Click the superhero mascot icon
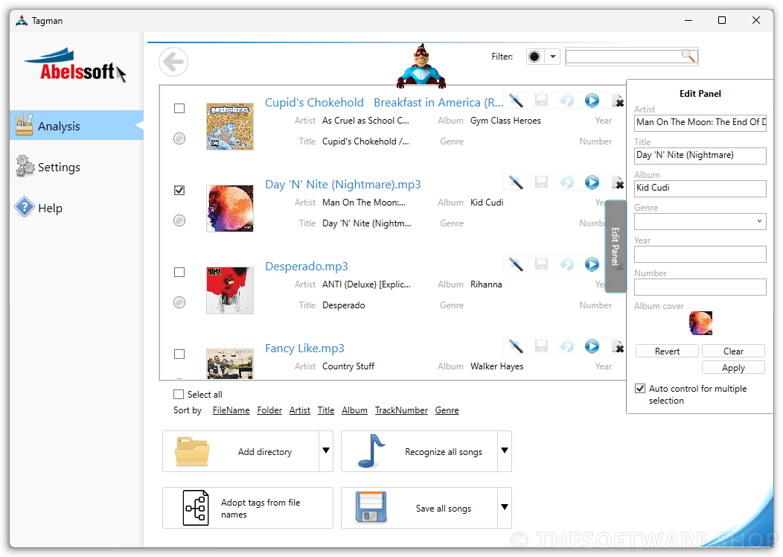This screenshot has width=783, height=557. click(421, 66)
